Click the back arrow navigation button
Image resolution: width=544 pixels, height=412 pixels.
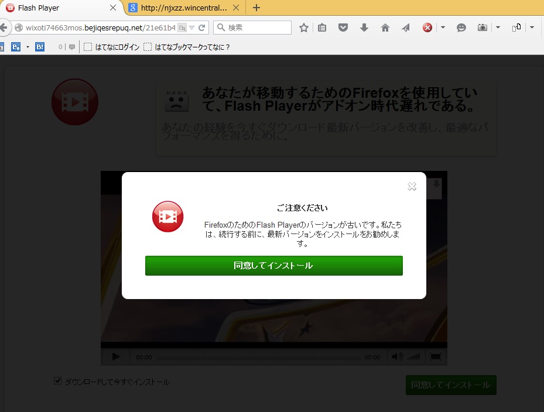tap(4, 28)
